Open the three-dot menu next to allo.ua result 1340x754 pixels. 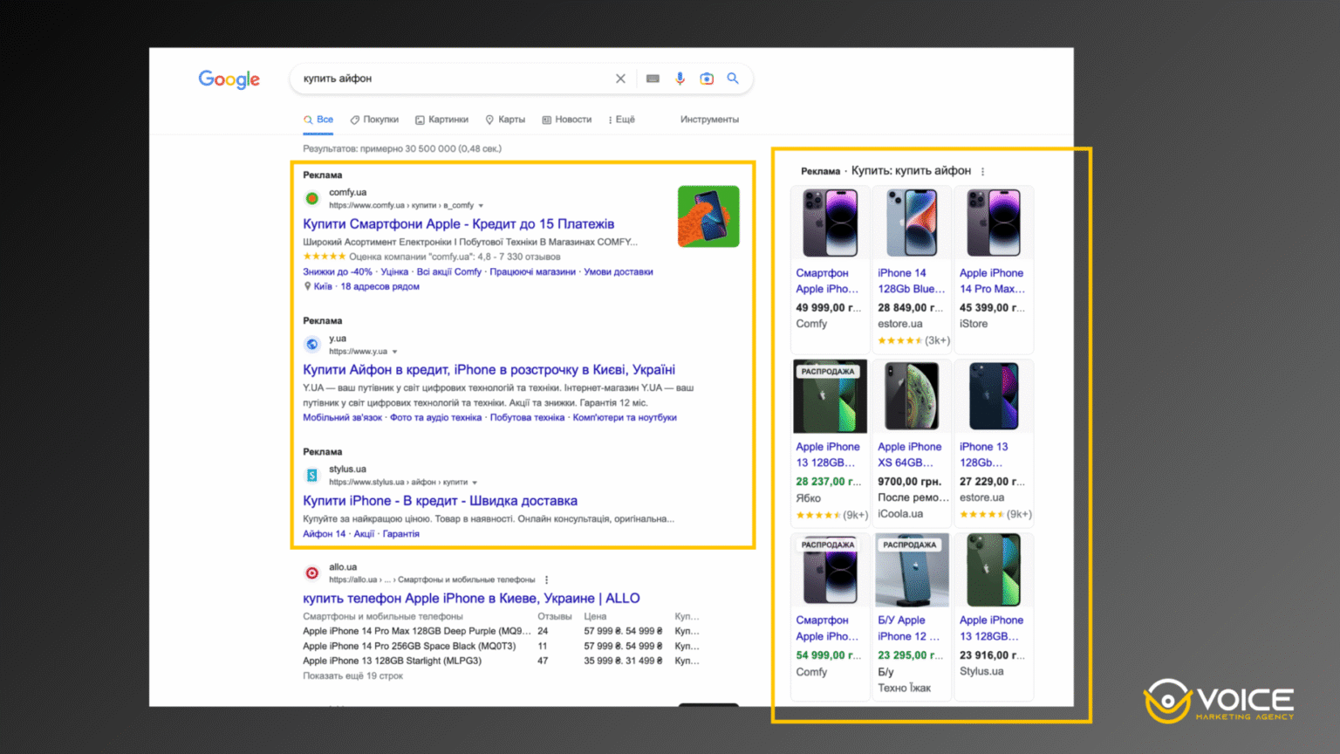(547, 579)
